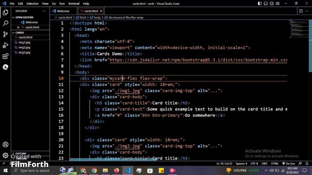
Task: Click the ./img1.jpg link on line 12
Action: tap(127, 91)
